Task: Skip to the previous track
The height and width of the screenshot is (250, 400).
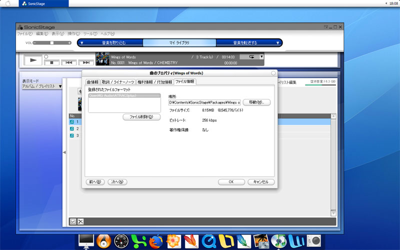Action: click(x=68, y=62)
